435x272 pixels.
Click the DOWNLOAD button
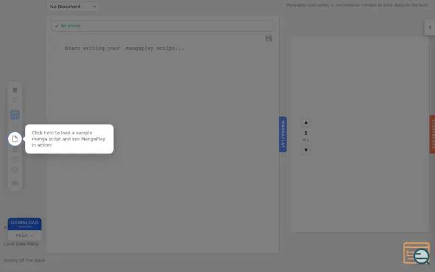click(x=24, y=224)
